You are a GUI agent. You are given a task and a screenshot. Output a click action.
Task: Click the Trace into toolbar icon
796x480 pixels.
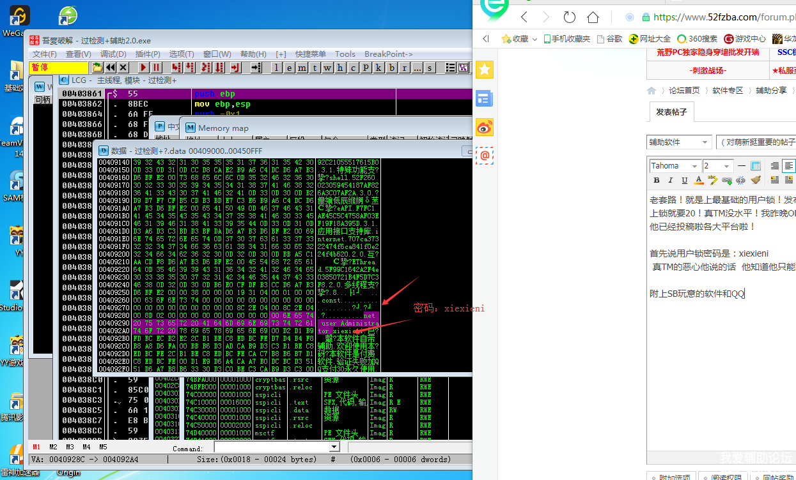207,67
